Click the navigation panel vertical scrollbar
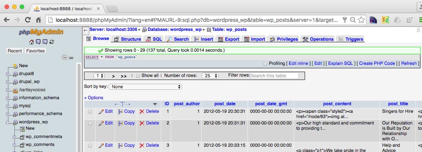Screen dimensions: 422x152 click(79, 107)
